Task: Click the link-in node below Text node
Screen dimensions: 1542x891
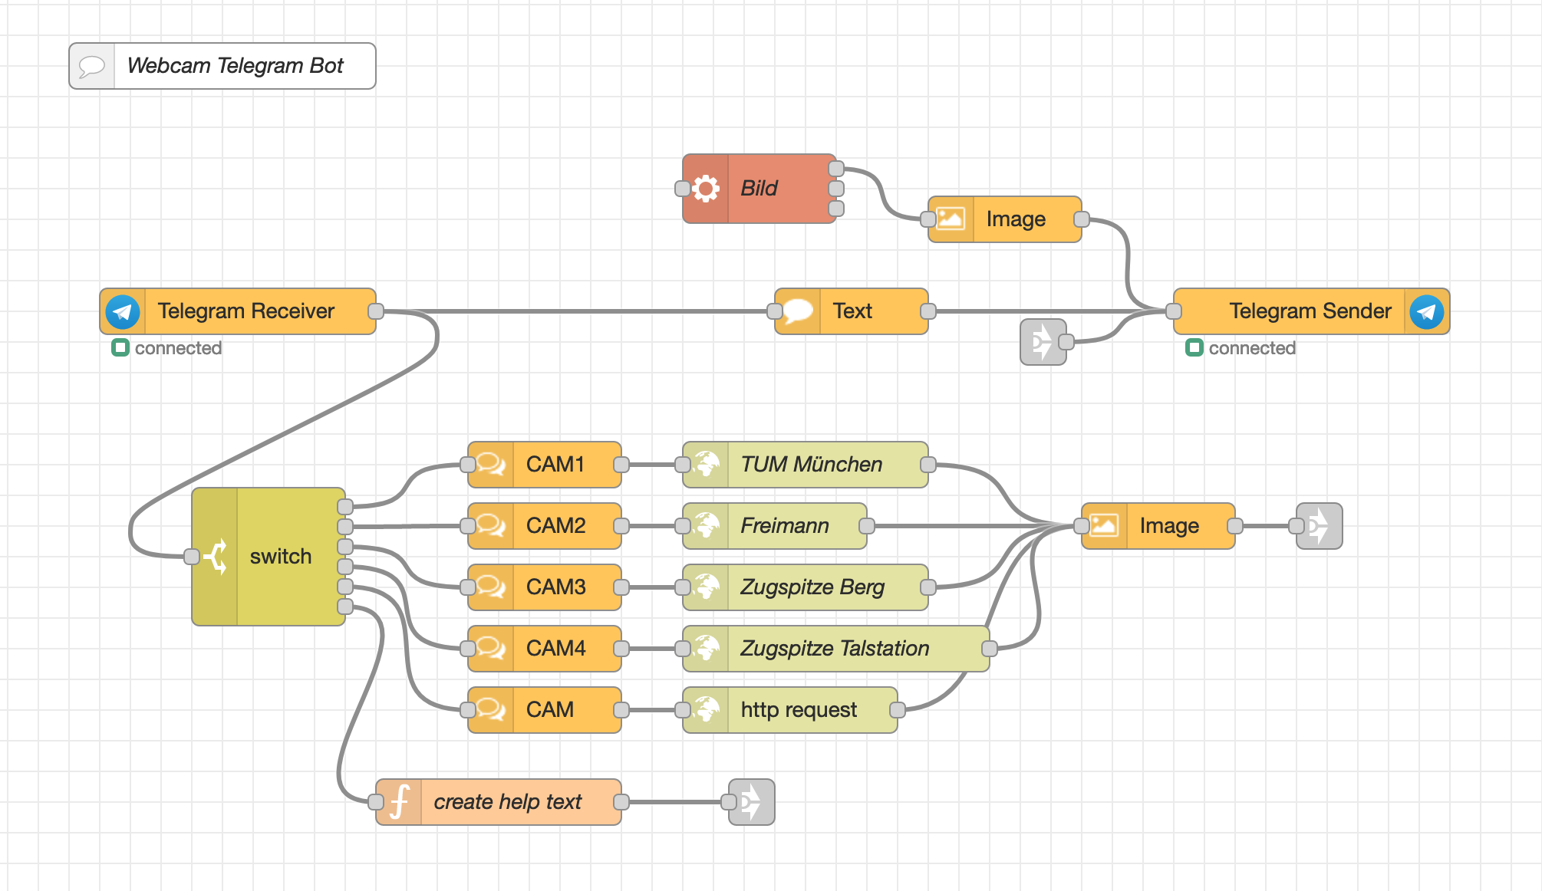Action: [x=1043, y=342]
